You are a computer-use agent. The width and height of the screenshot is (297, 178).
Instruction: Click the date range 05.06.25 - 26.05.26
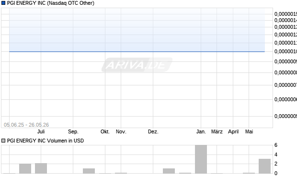(x=26, y=125)
